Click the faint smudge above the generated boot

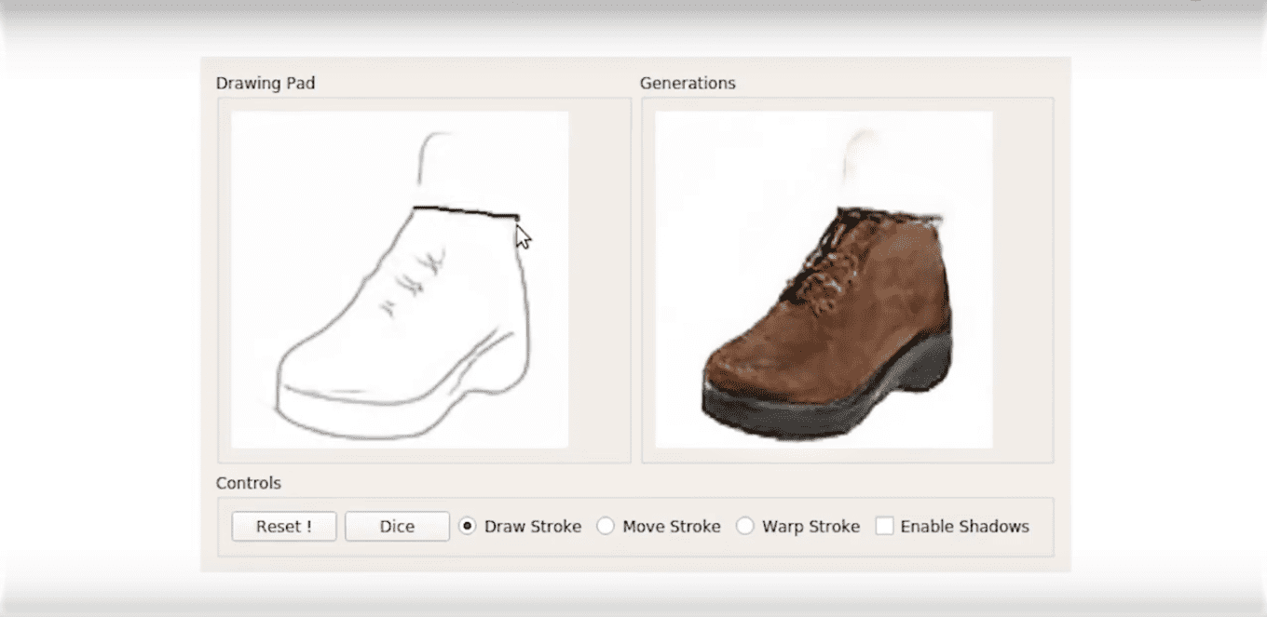pyautogui.click(x=857, y=154)
